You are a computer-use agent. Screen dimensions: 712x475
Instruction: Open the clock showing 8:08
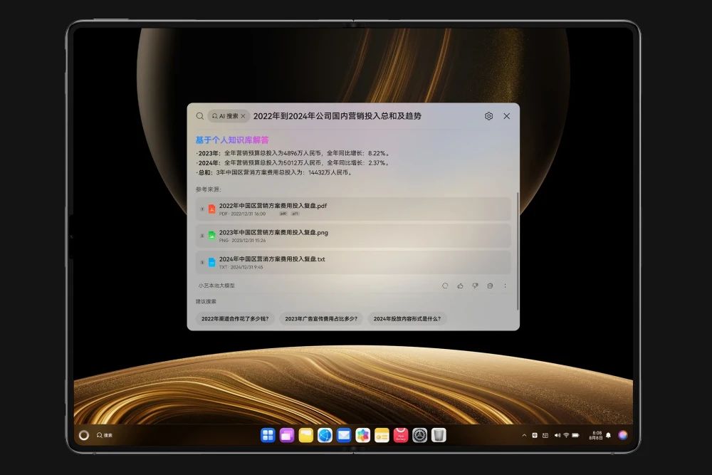pyautogui.click(x=596, y=435)
